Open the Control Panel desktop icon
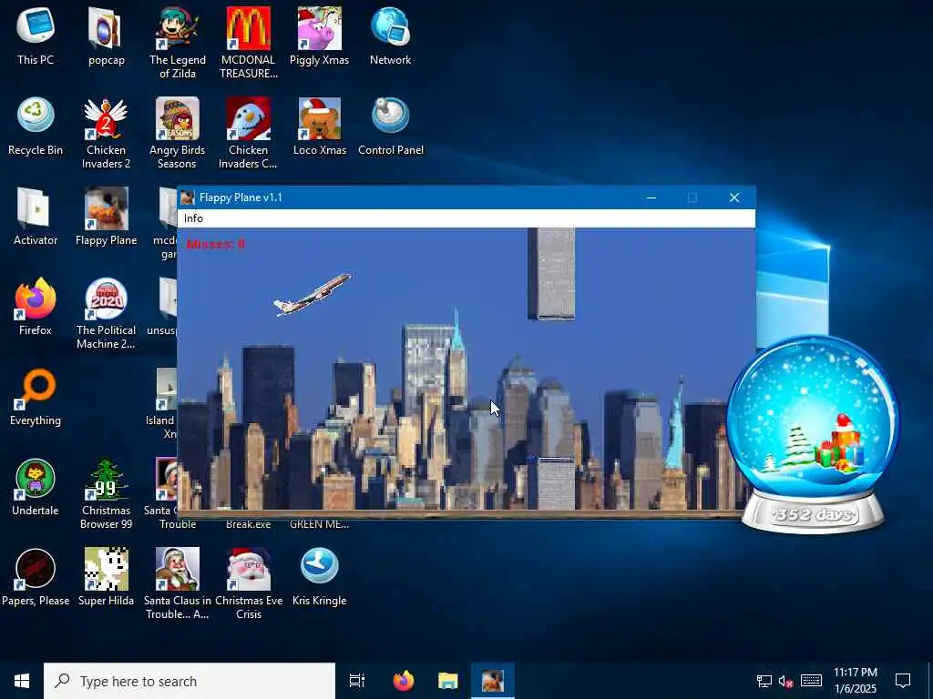The width and height of the screenshot is (933, 699). tap(390, 126)
